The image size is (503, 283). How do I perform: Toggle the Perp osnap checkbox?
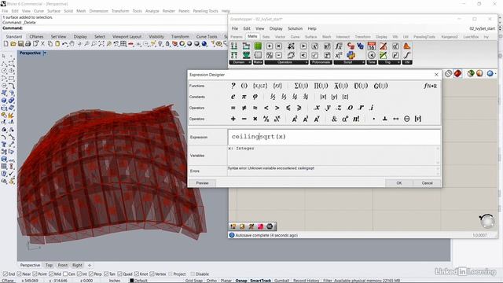(91, 274)
